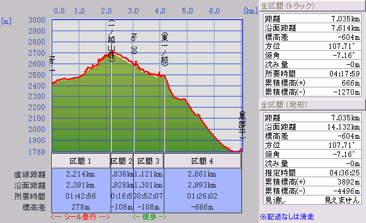The image size is (366, 223).
Task: Click the -1270m cumulative loss in track panel
Action: [347, 92]
